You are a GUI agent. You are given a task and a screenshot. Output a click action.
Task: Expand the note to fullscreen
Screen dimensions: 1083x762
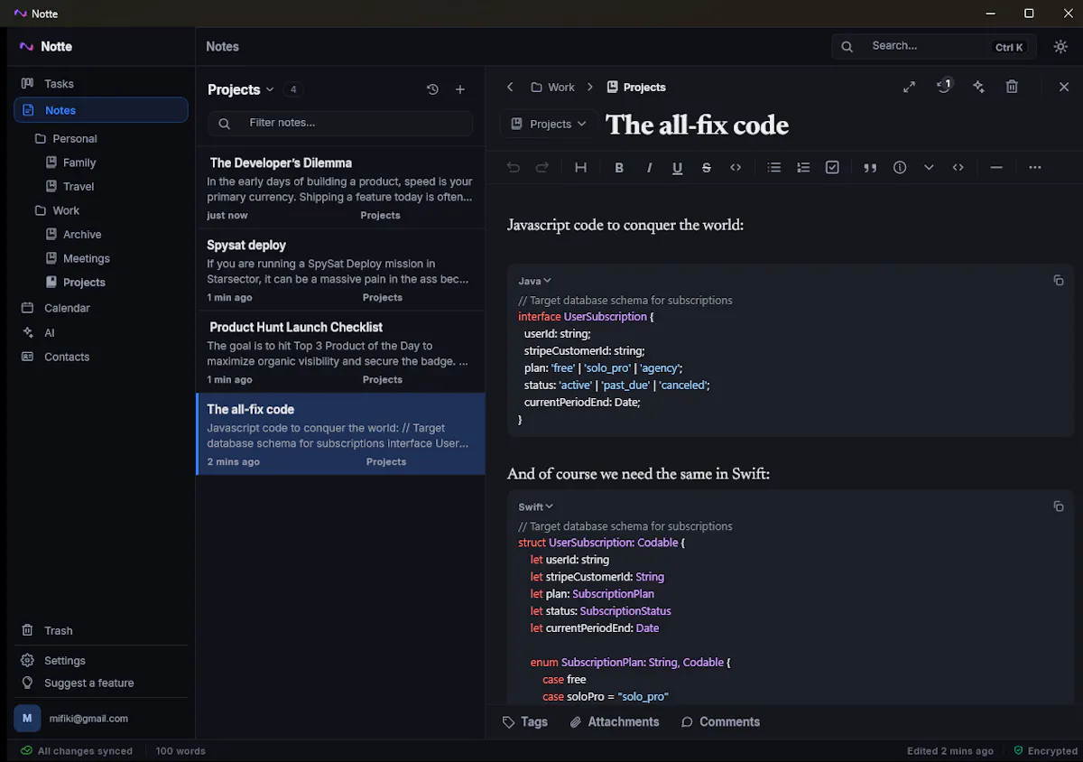click(909, 87)
